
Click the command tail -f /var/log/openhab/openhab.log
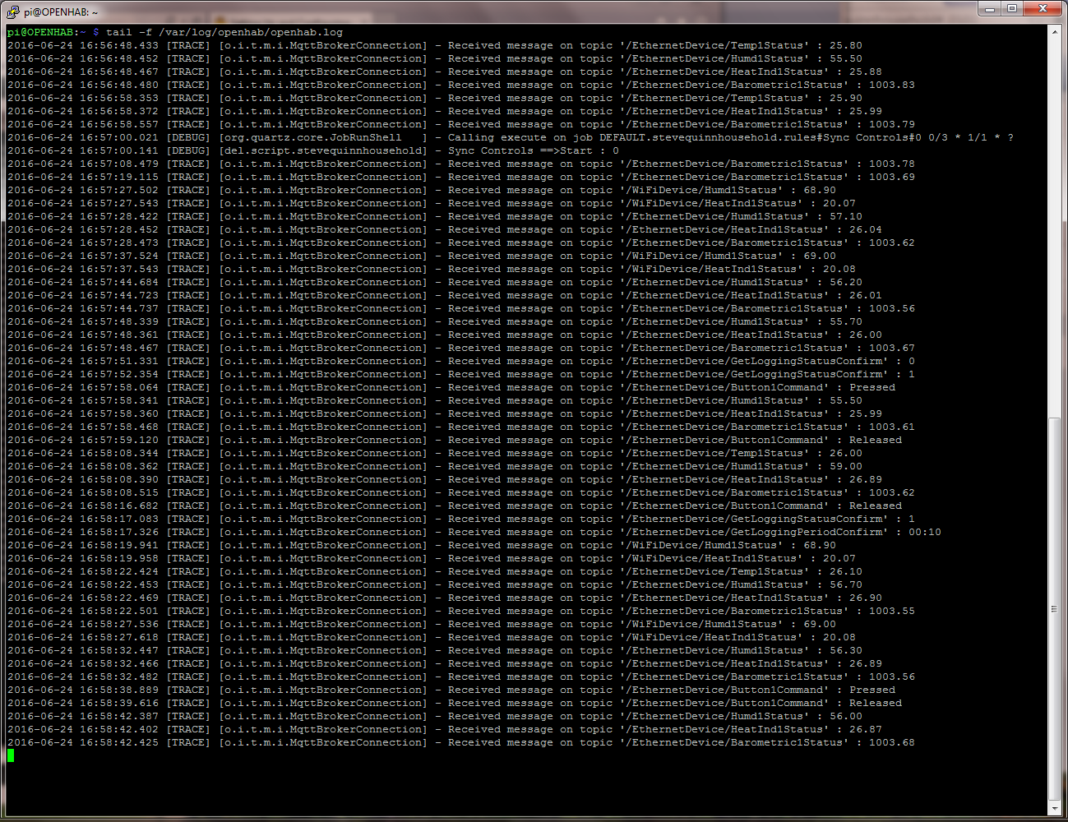224,32
